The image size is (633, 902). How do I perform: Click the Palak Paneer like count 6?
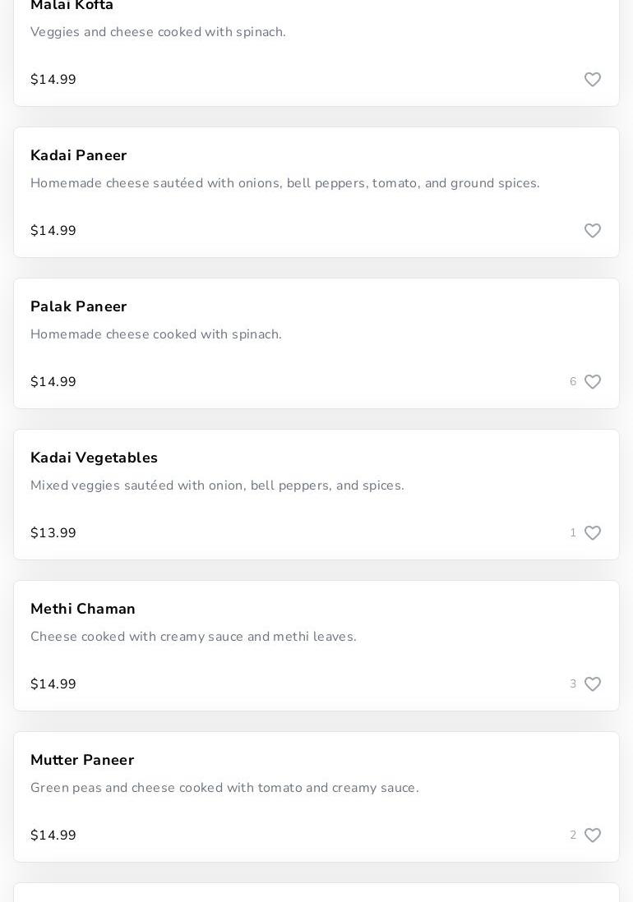[x=573, y=382]
